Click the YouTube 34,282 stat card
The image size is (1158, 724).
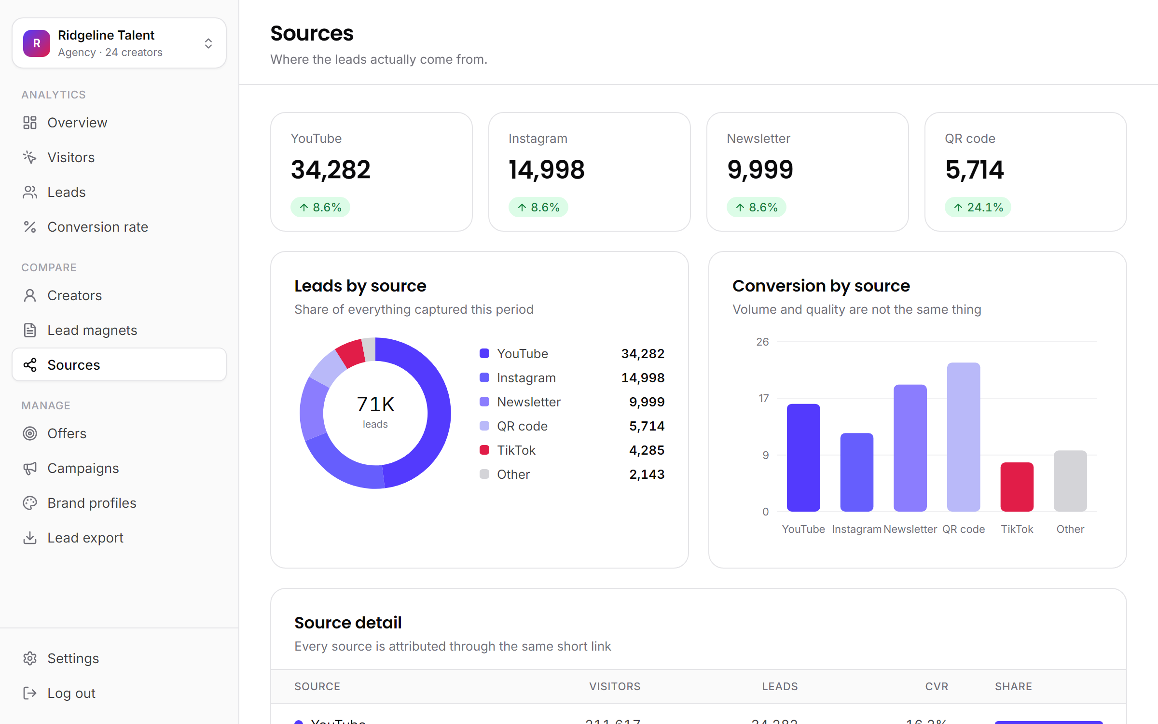point(372,172)
